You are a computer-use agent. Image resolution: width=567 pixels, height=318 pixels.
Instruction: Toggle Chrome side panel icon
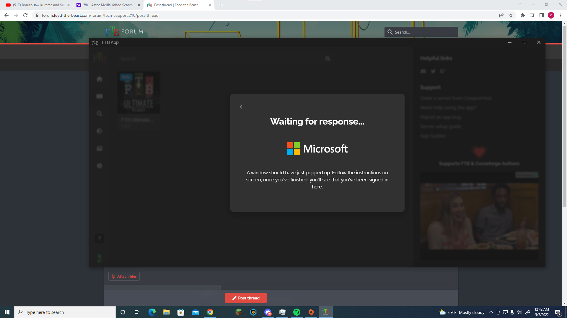[542, 15]
